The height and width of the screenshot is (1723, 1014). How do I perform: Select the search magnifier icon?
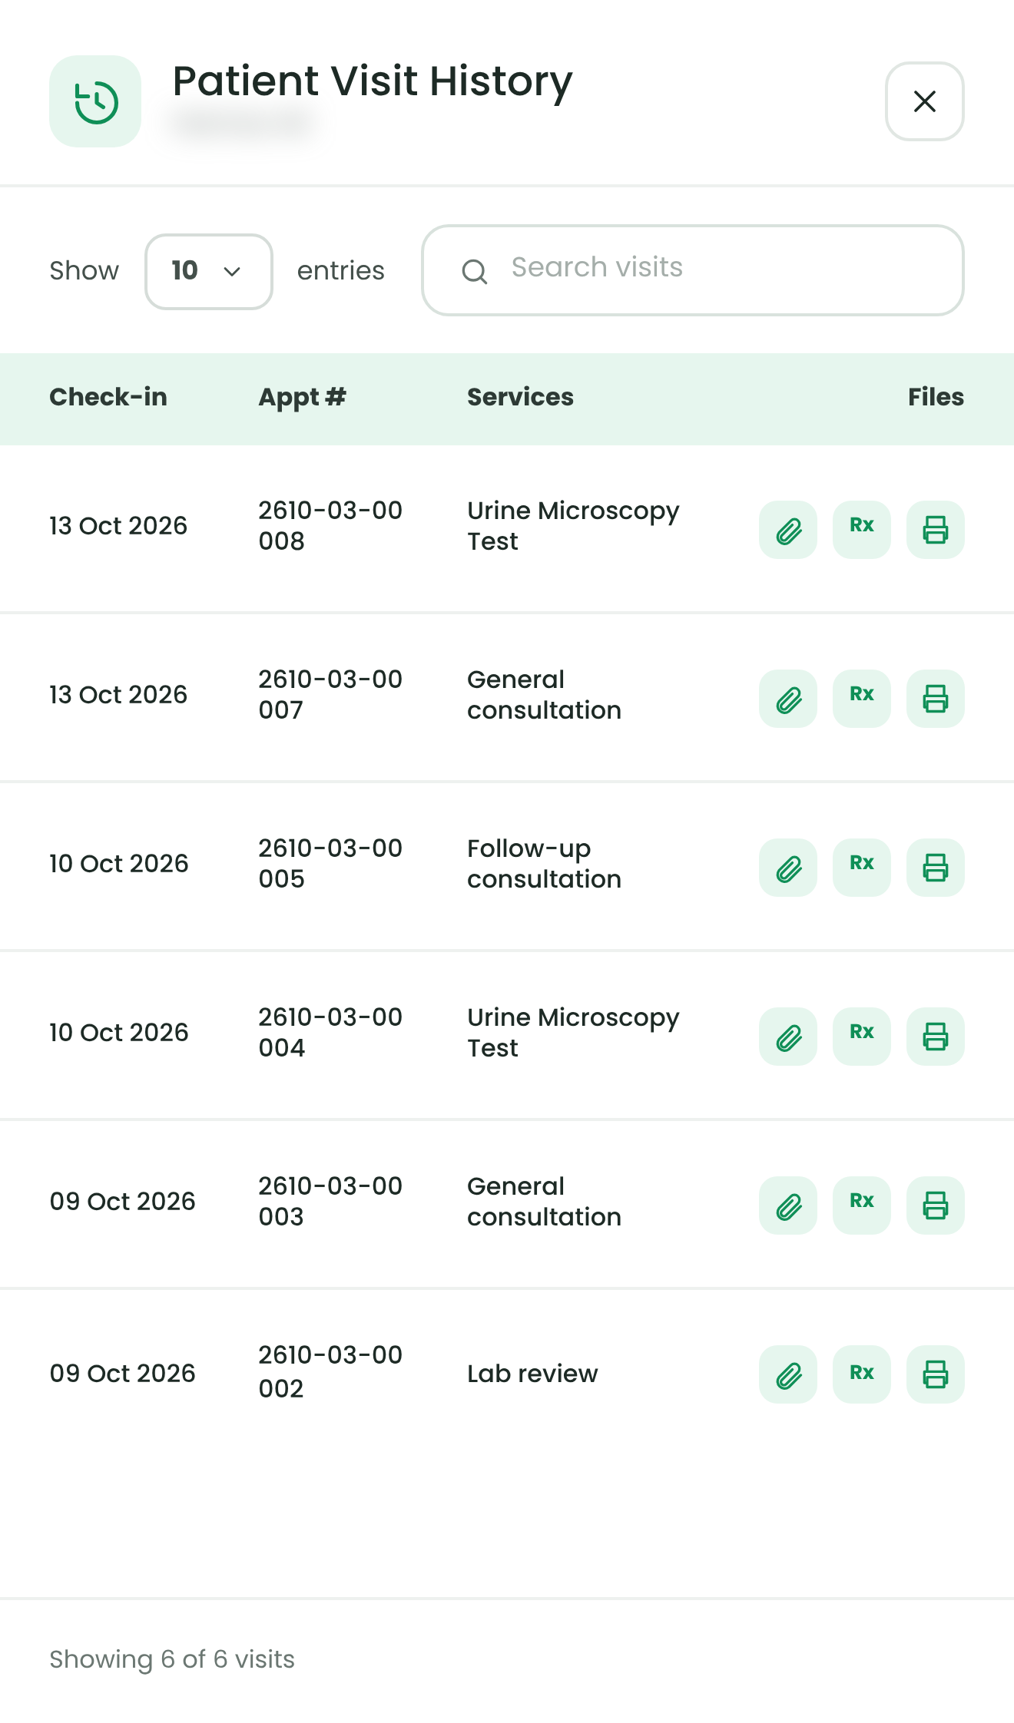point(475,271)
